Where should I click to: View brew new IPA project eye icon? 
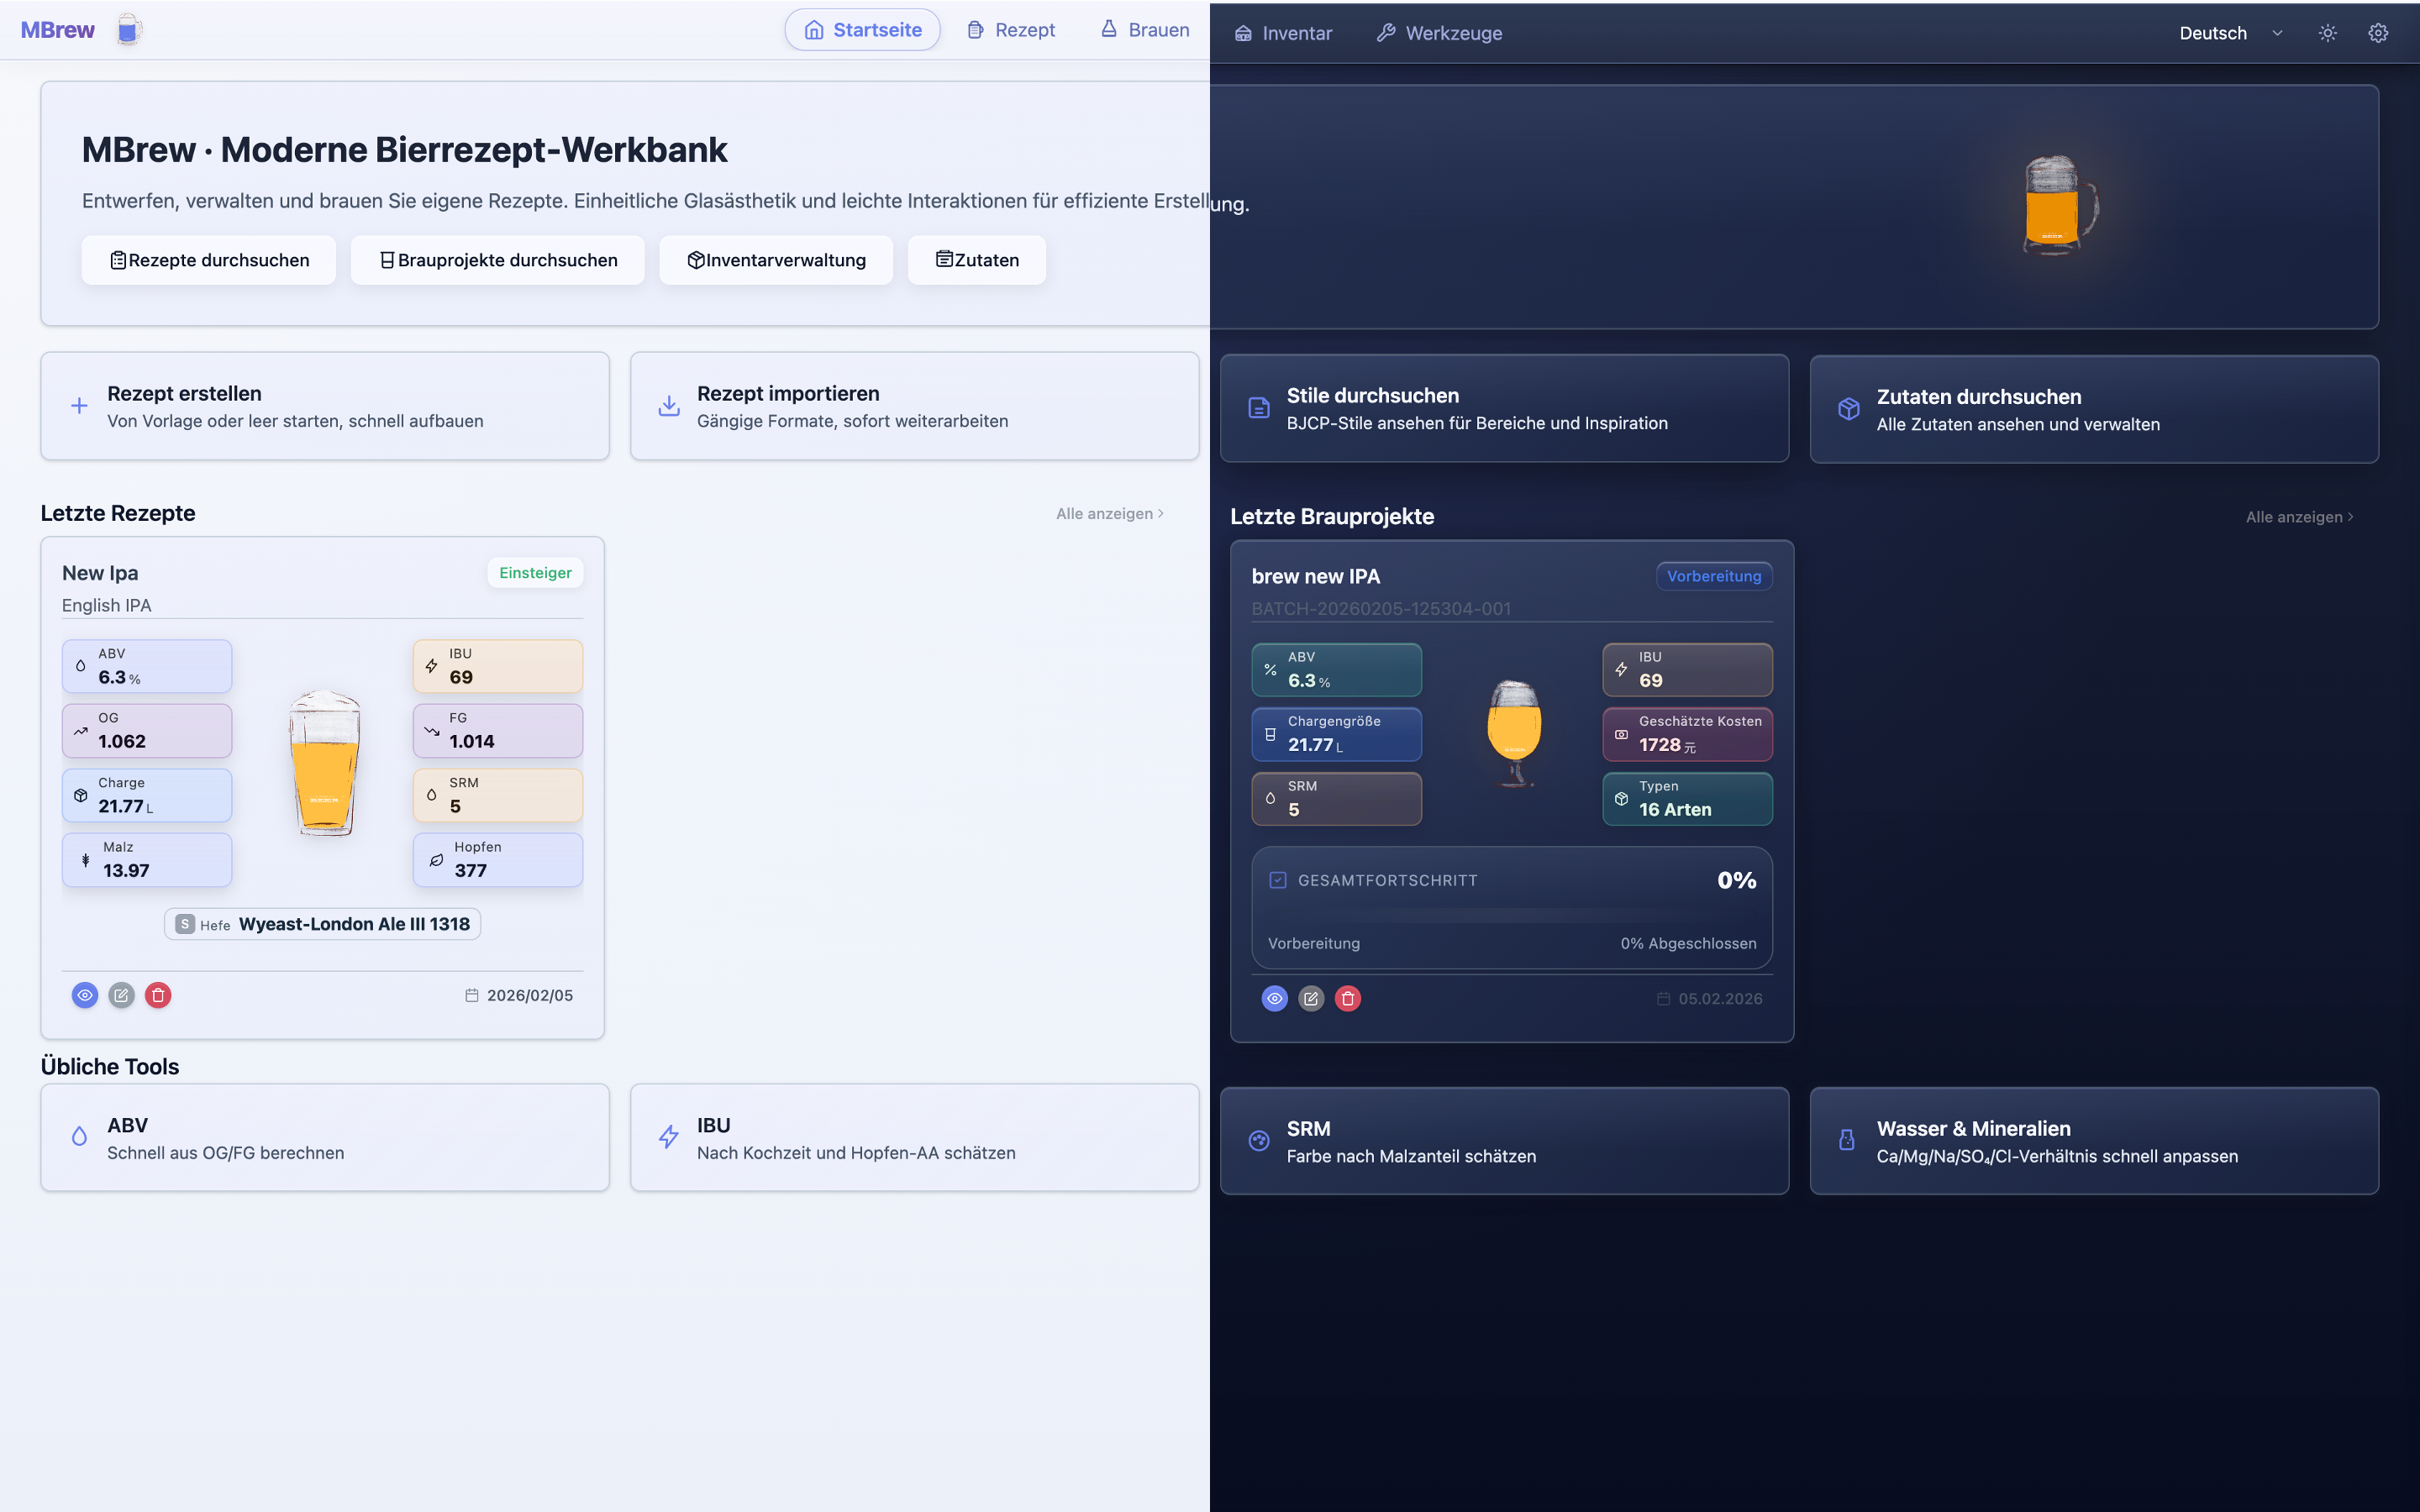pos(1274,998)
